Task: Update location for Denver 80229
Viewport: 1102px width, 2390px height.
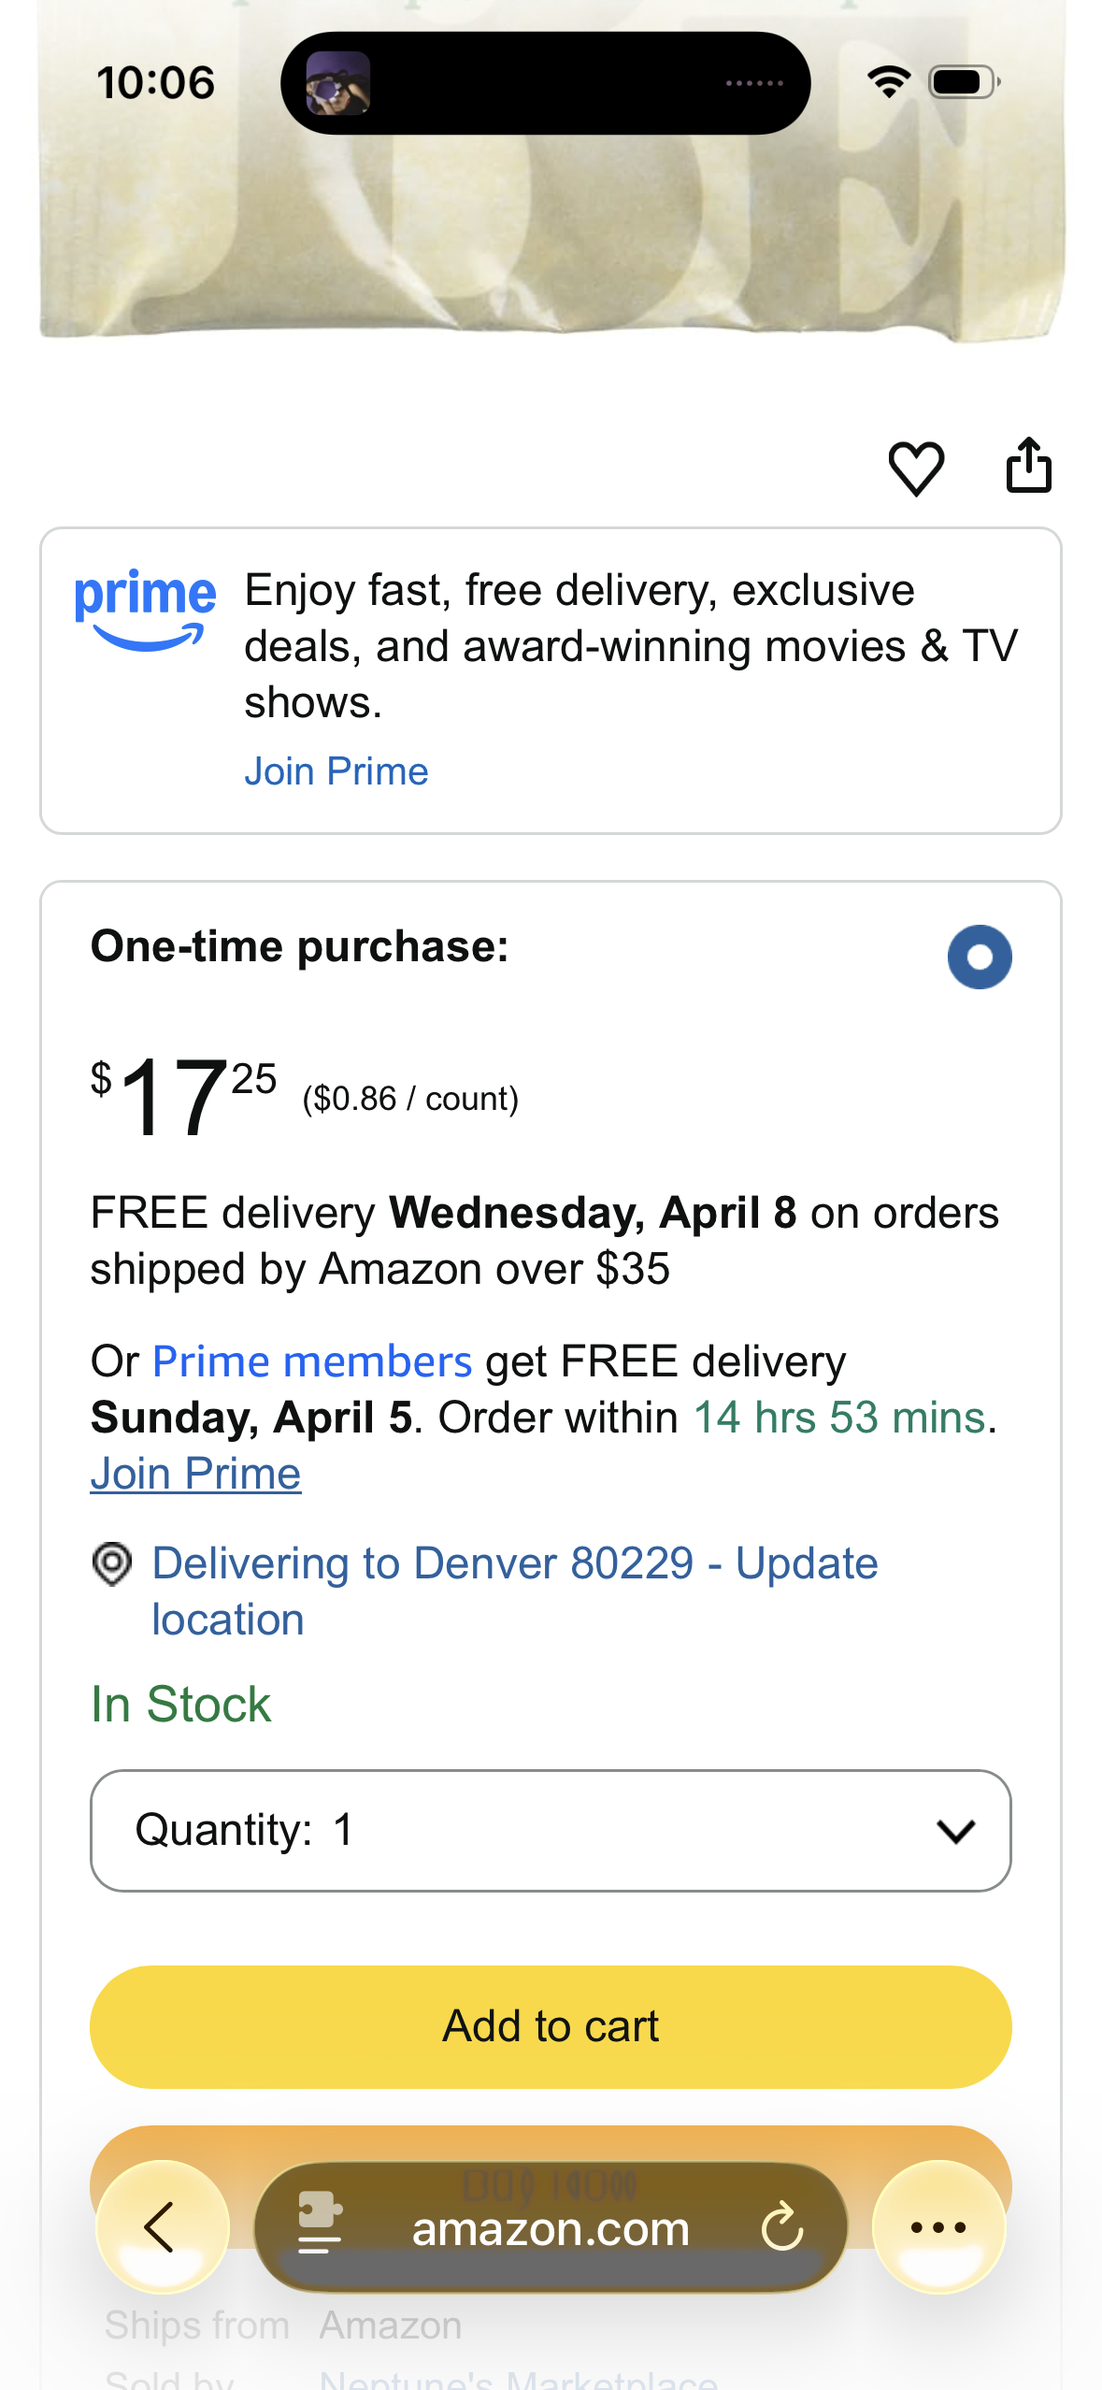Action: pos(515,1591)
